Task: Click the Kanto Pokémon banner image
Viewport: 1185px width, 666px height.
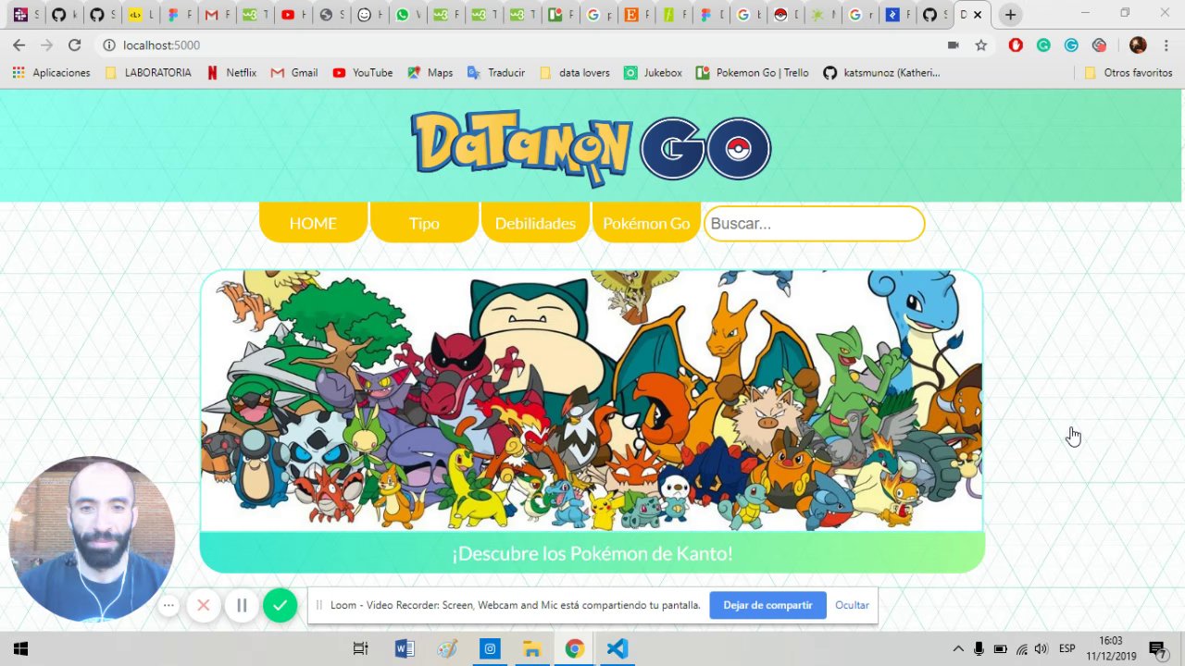Action: [x=592, y=401]
